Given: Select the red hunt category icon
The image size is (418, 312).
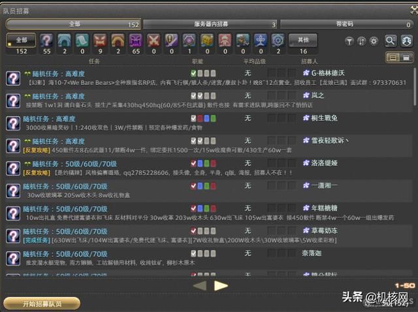Looking at the screenshot, I should pos(225,40).
